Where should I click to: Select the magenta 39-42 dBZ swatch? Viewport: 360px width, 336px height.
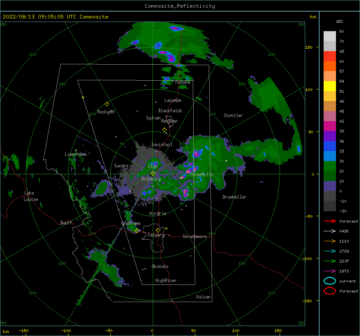tap(330, 126)
